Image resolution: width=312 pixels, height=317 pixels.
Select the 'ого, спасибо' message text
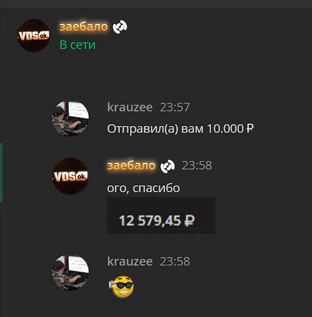(143, 188)
